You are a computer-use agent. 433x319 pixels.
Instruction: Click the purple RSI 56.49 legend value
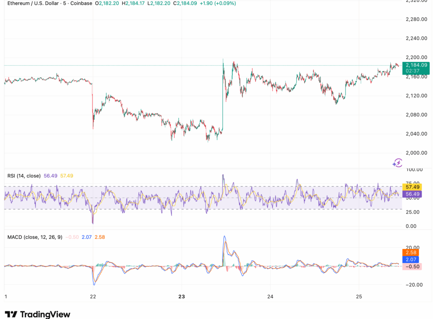coord(51,176)
